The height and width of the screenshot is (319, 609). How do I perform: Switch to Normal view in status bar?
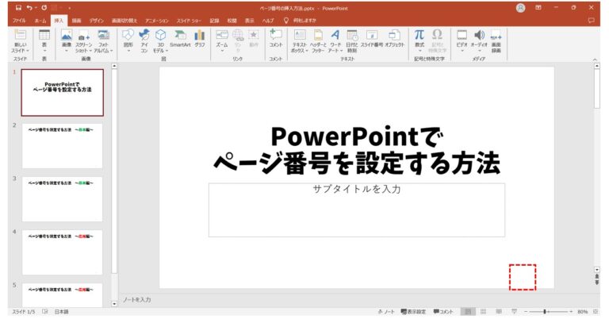click(x=468, y=312)
